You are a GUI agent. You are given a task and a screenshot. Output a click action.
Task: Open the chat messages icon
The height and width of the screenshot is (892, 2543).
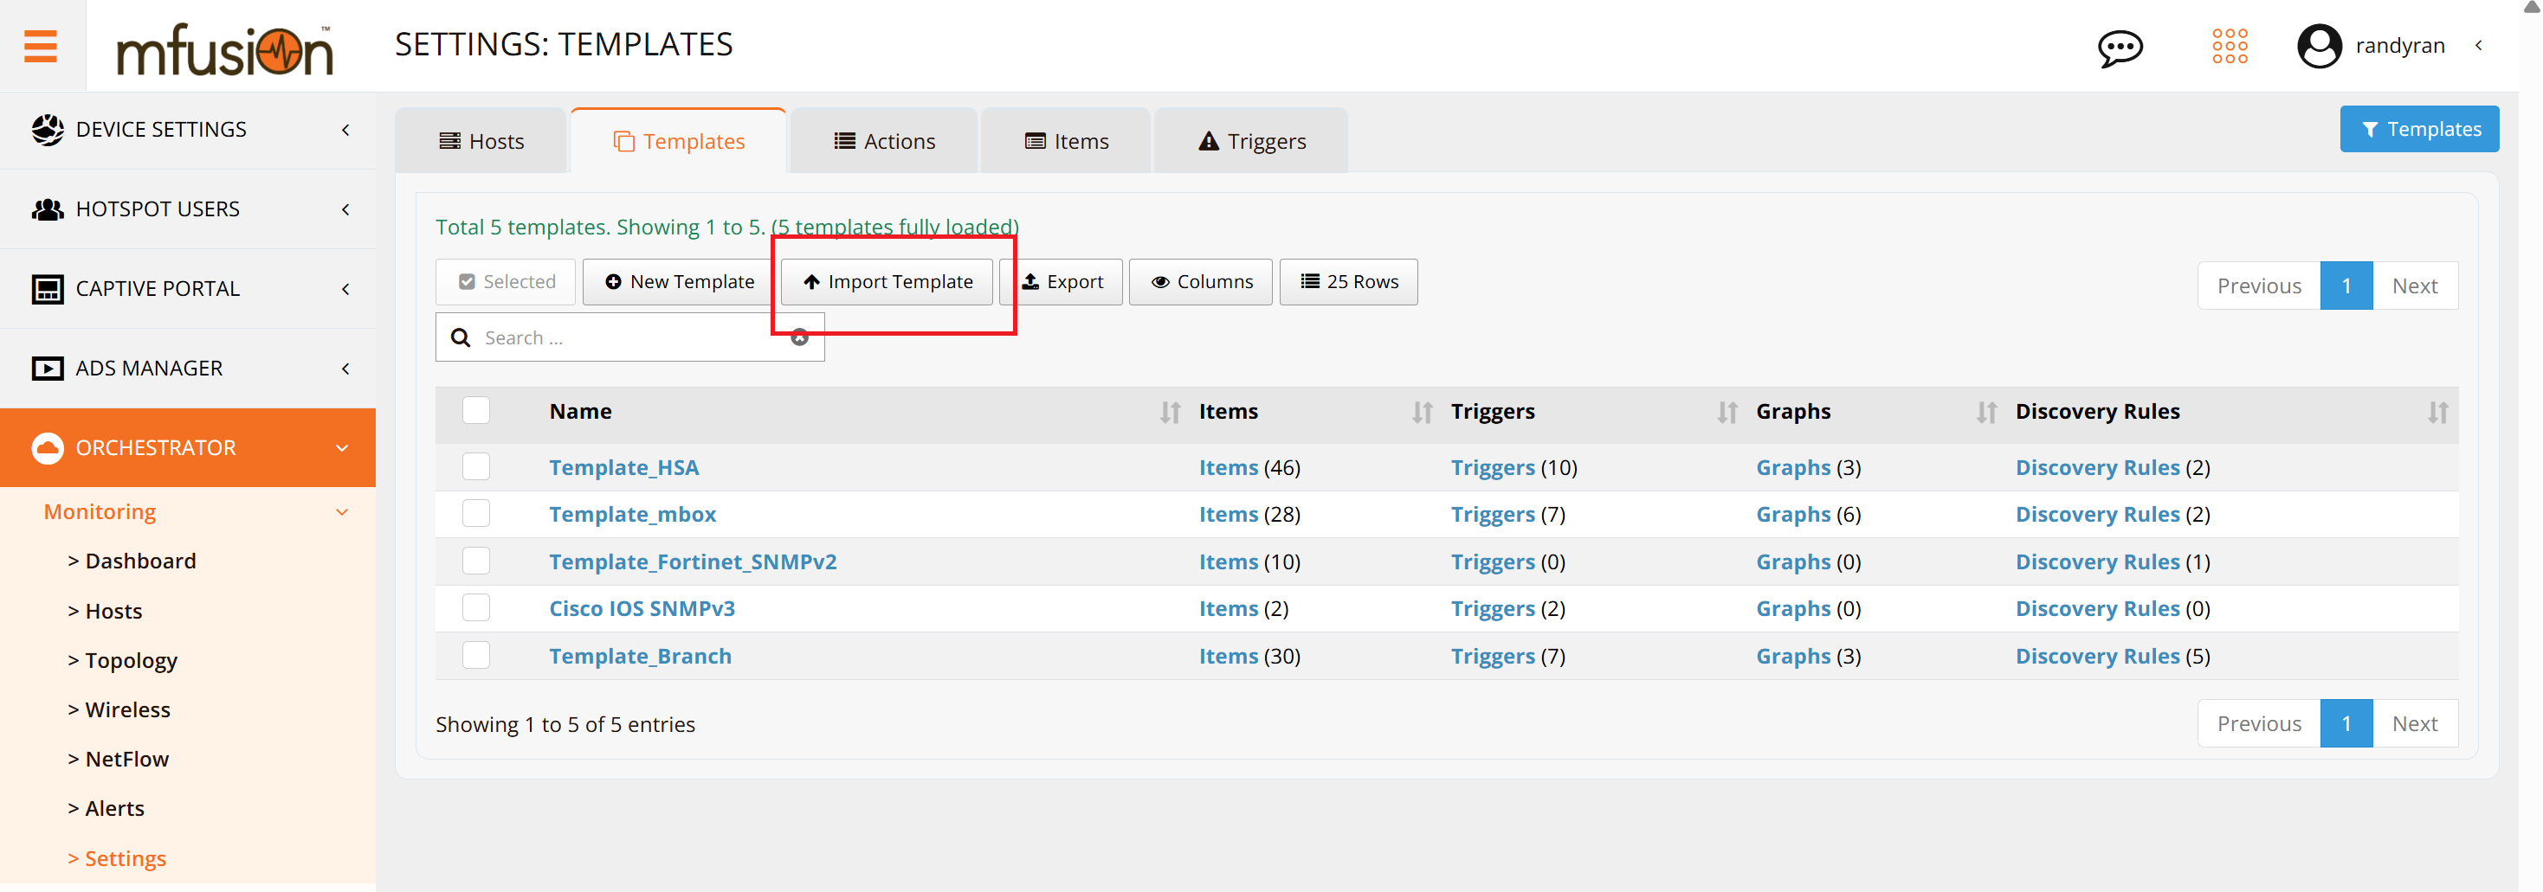2120,47
